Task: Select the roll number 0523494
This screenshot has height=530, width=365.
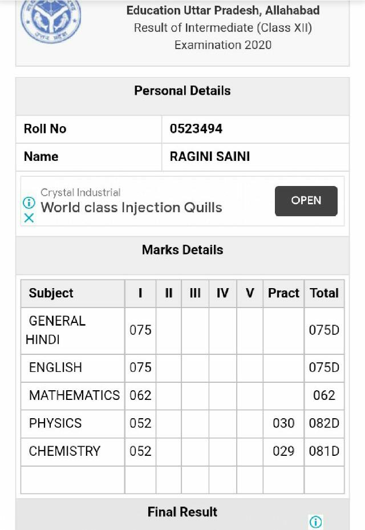Action: [x=196, y=129]
